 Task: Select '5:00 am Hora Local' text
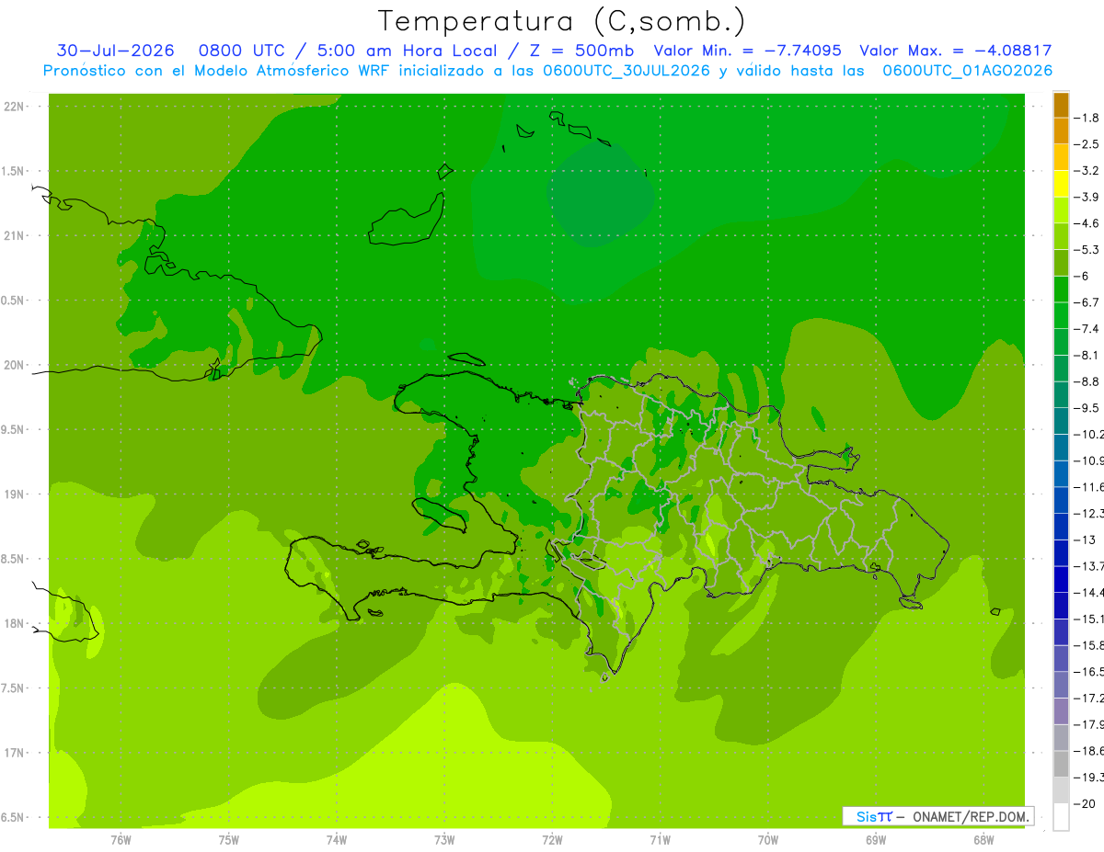408,51
